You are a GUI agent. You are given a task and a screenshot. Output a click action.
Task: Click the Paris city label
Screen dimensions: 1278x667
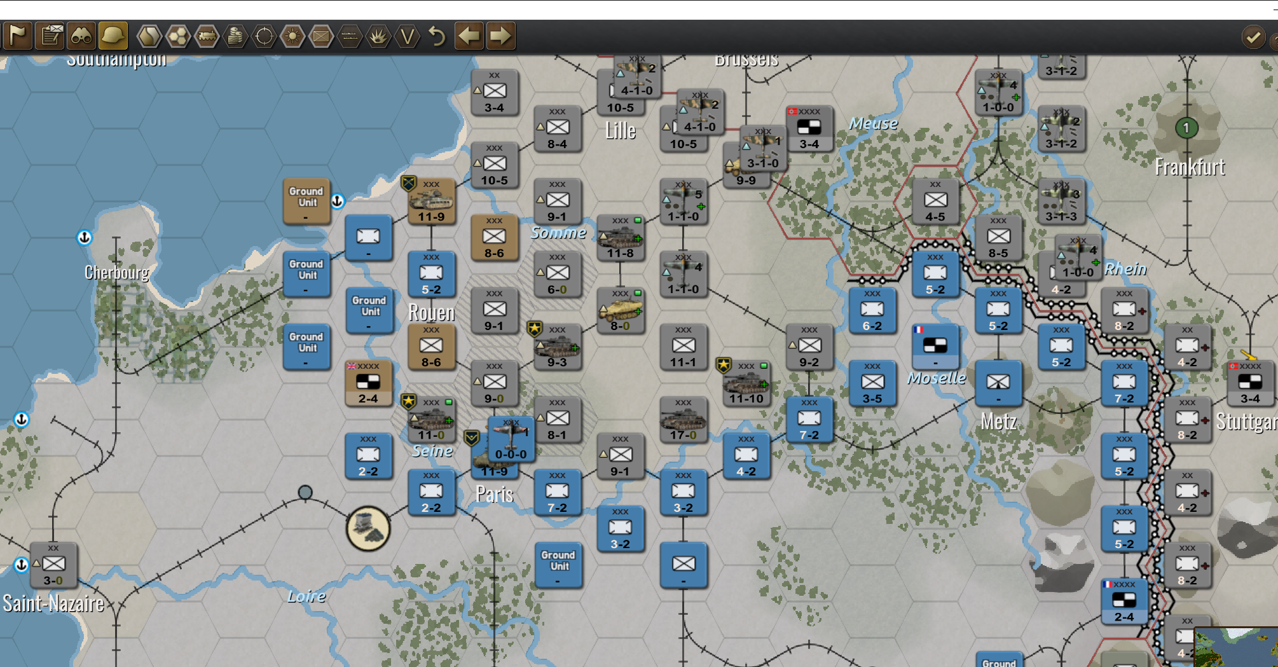point(494,494)
